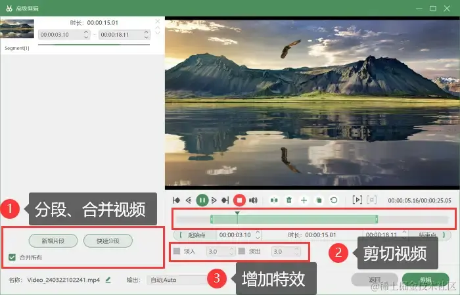Click the left trim handle on timeline
The width and height of the screenshot is (460, 295).
click(x=212, y=219)
